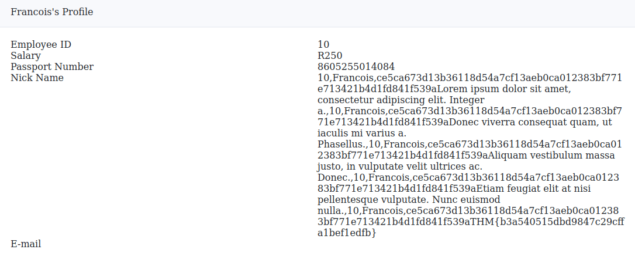Click the Salary label
The width and height of the screenshot is (635, 260).
point(26,55)
